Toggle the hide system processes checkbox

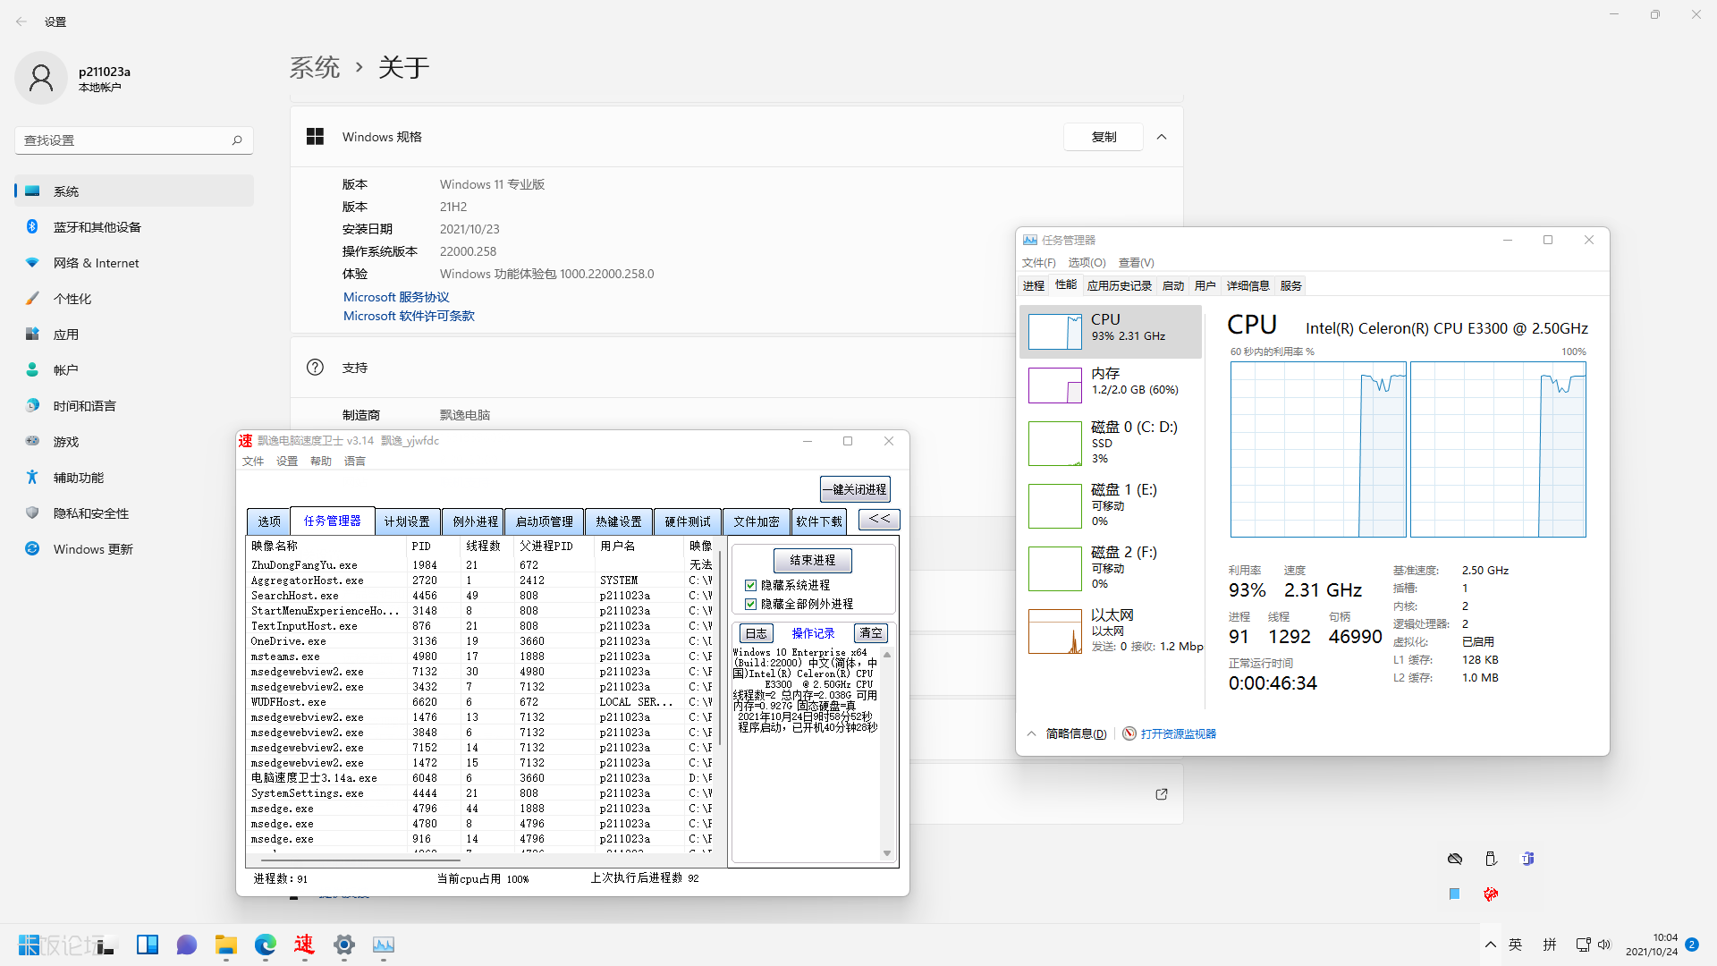pos(751,585)
